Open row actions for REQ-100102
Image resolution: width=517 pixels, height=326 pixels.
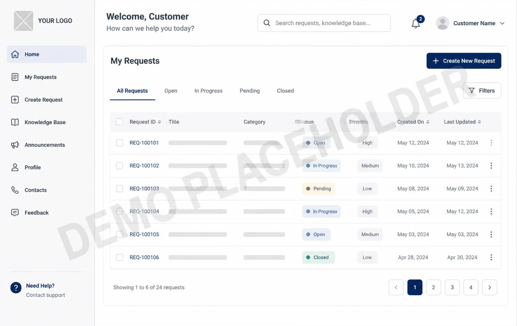point(491,166)
